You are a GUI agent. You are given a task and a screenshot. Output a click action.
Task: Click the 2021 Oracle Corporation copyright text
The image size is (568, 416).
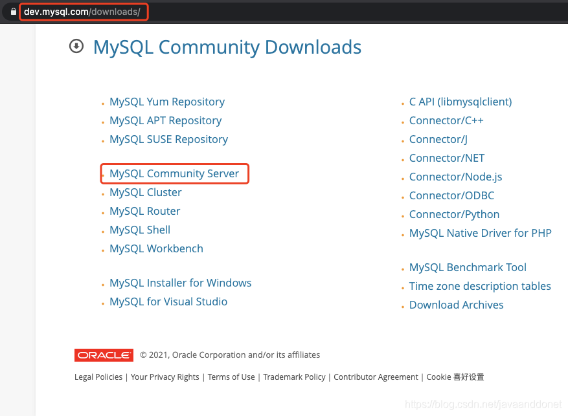point(230,355)
